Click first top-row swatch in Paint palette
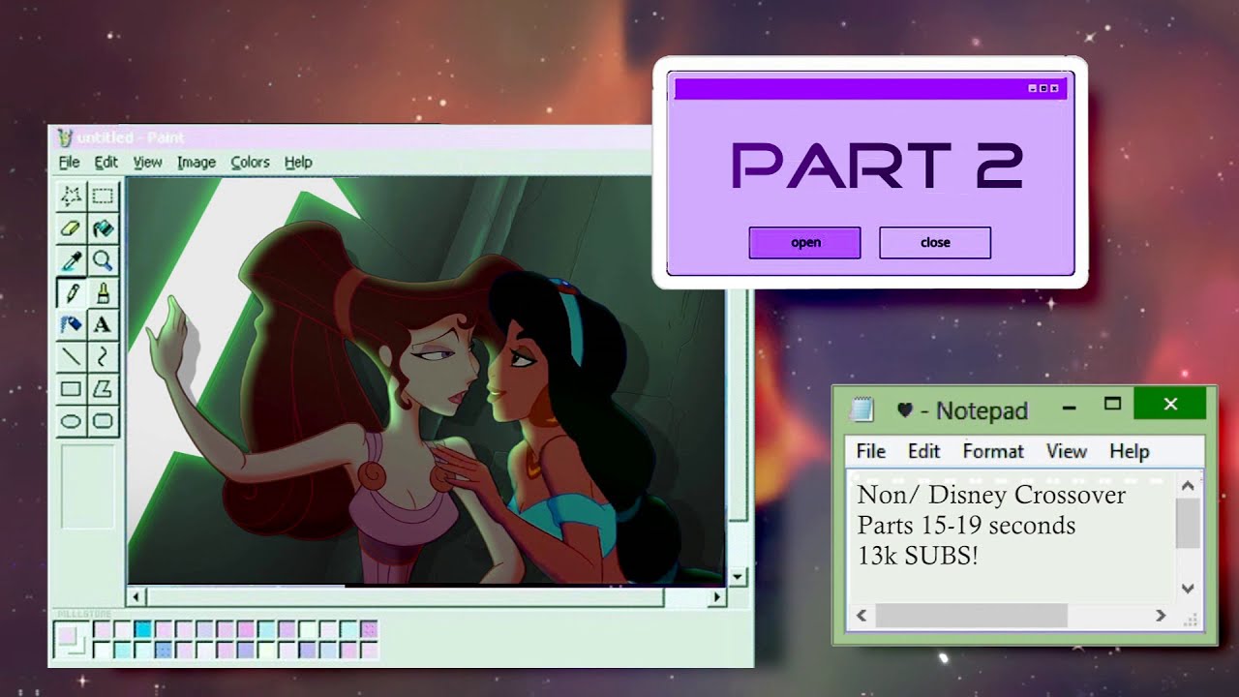Image resolution: width=1239 pixels, height=697 pixels. (x=102, y=629)
